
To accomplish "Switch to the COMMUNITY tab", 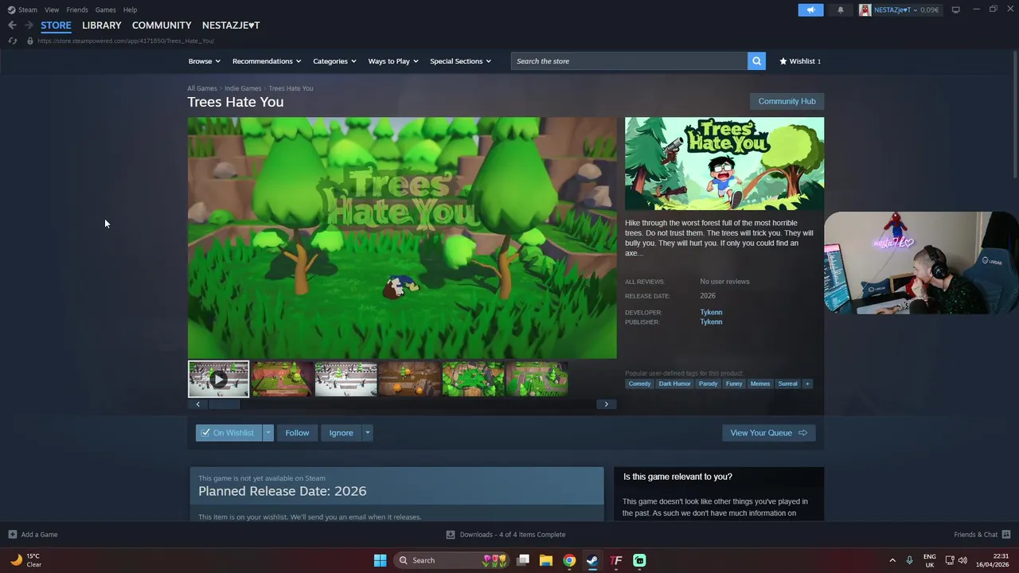I will click(162, 25).
